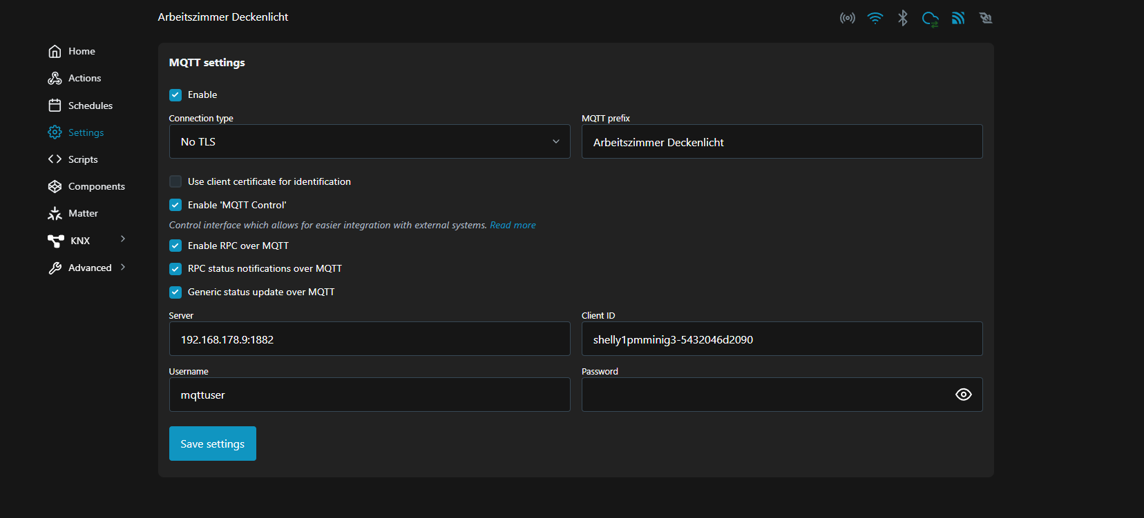Viewport: 1144px width, 518px height.
Task: Open the Schedules menu item
Action: coord(90,106)
